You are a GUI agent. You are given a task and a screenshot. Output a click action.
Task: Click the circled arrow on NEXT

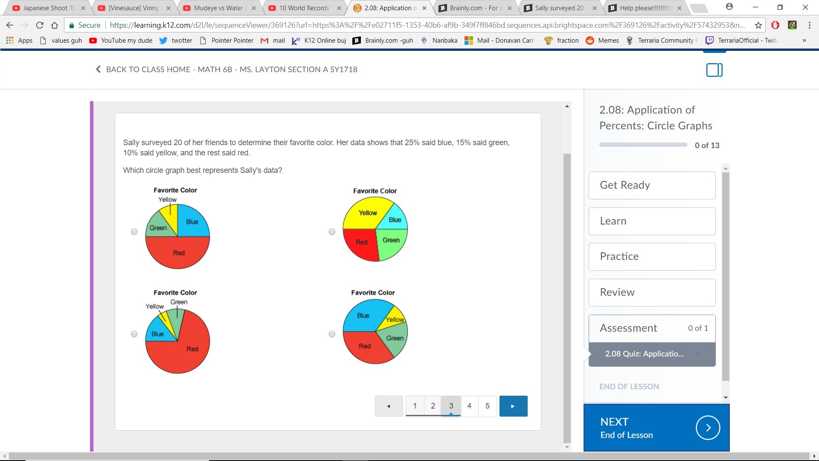(708, 428)
